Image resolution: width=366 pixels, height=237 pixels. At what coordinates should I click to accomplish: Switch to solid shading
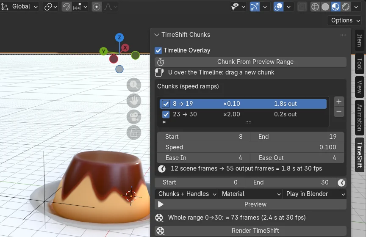point(325,7)
